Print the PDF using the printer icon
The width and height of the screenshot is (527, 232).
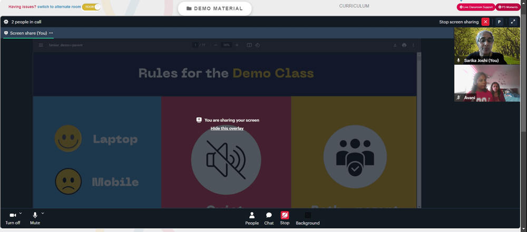404,45
